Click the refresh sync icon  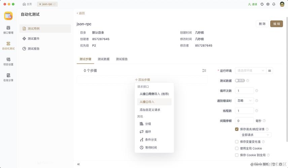coord(262,4)
